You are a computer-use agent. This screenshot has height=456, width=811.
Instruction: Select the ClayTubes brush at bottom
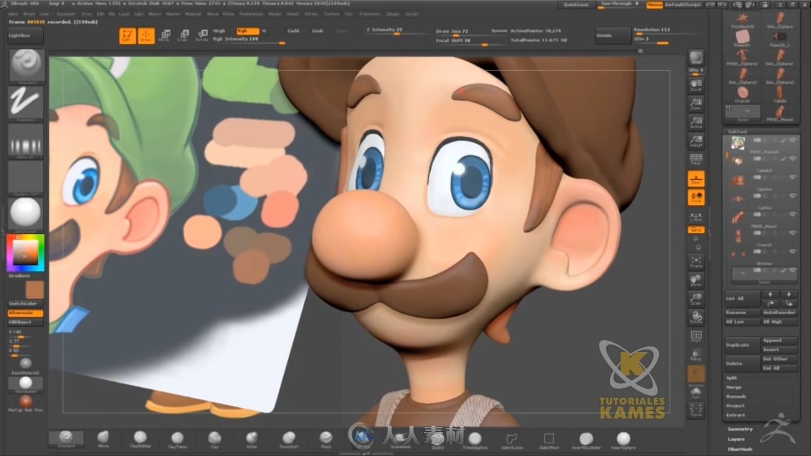click(x=177, y=439)
